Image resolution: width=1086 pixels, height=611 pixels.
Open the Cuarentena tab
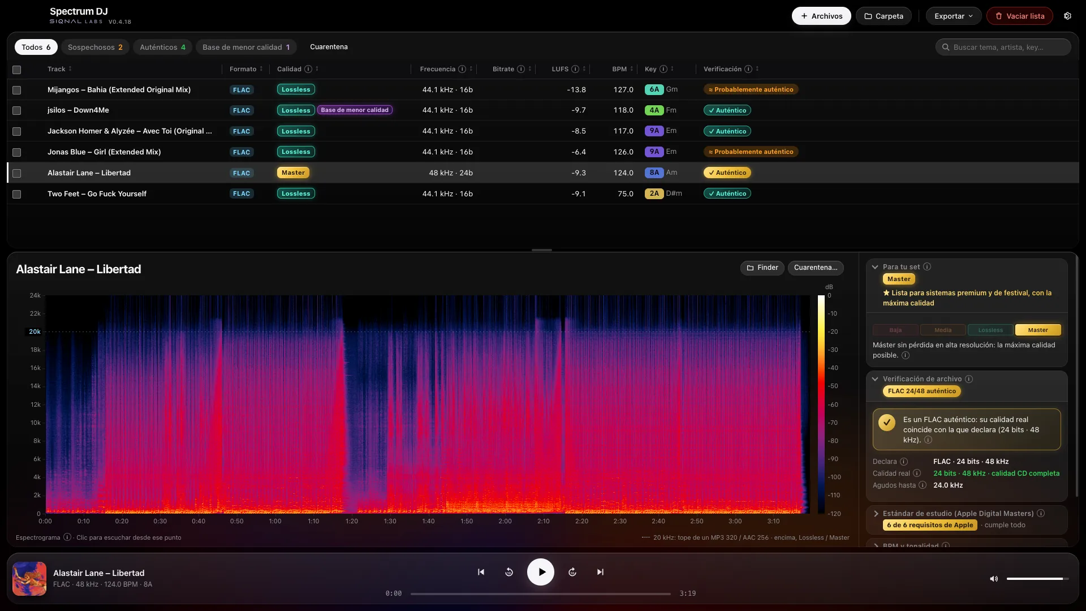point(329,47)
